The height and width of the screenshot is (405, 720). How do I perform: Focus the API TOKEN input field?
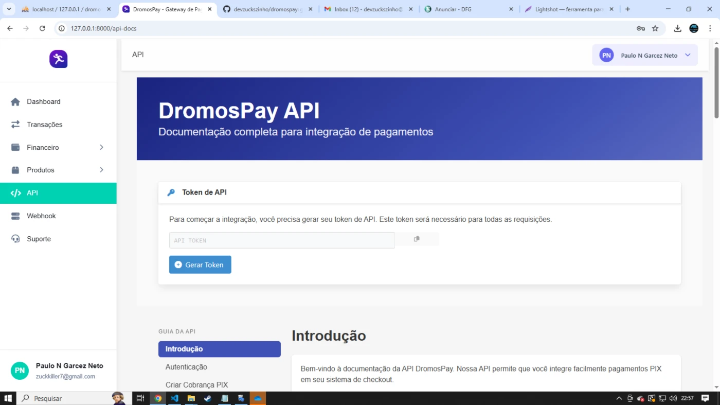[282, 240]
